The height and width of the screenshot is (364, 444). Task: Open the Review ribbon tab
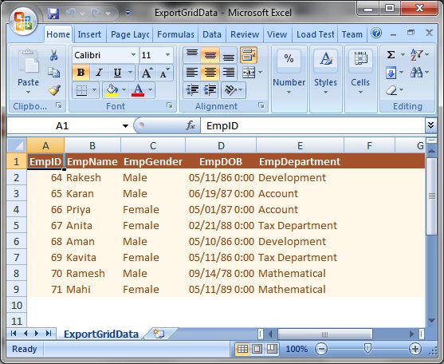click(x=245, y=34)
